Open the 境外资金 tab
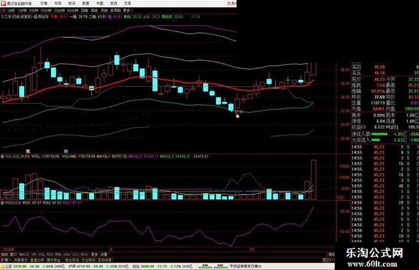 [x=54, y=260]
